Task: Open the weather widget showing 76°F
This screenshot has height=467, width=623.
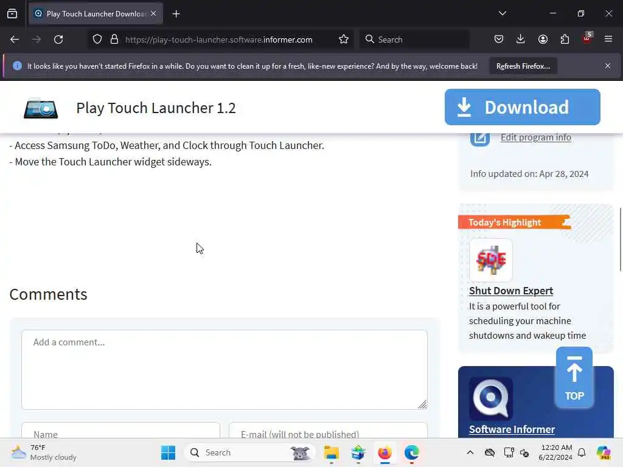Action: pos(44,452)
